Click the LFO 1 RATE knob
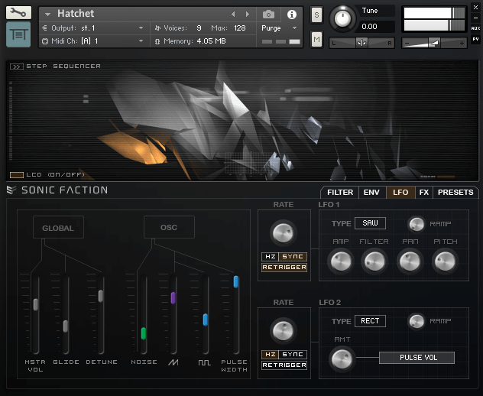 283,232
